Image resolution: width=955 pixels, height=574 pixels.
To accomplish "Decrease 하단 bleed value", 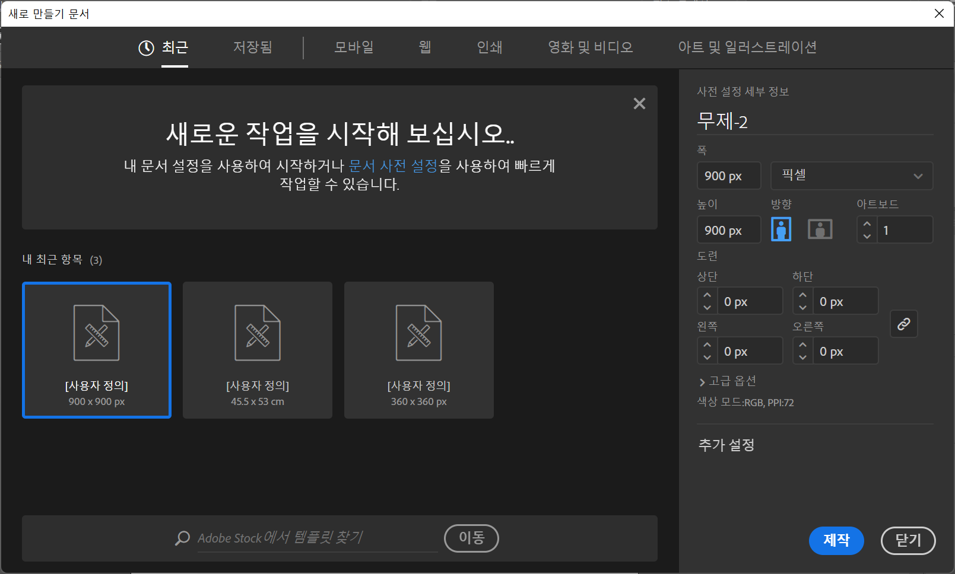I will click(802, 307).
